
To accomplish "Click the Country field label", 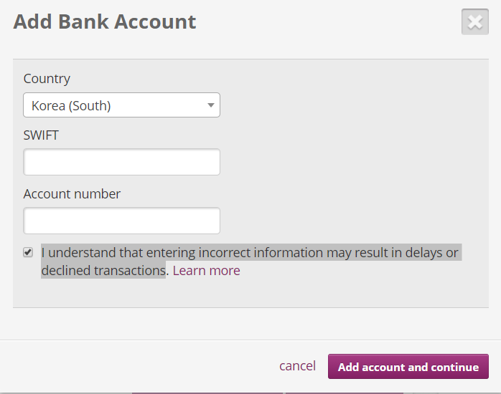I will pyautogui.click(x=47, y=79).
